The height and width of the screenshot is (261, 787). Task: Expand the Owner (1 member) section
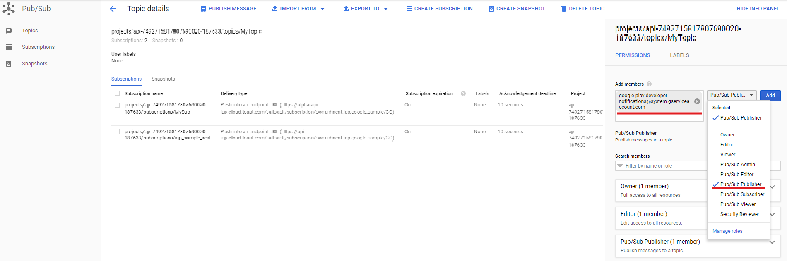tap(772, 187)
